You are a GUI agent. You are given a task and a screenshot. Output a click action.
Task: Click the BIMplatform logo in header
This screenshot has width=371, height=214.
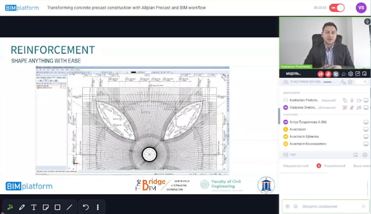(x=22, y=8)
